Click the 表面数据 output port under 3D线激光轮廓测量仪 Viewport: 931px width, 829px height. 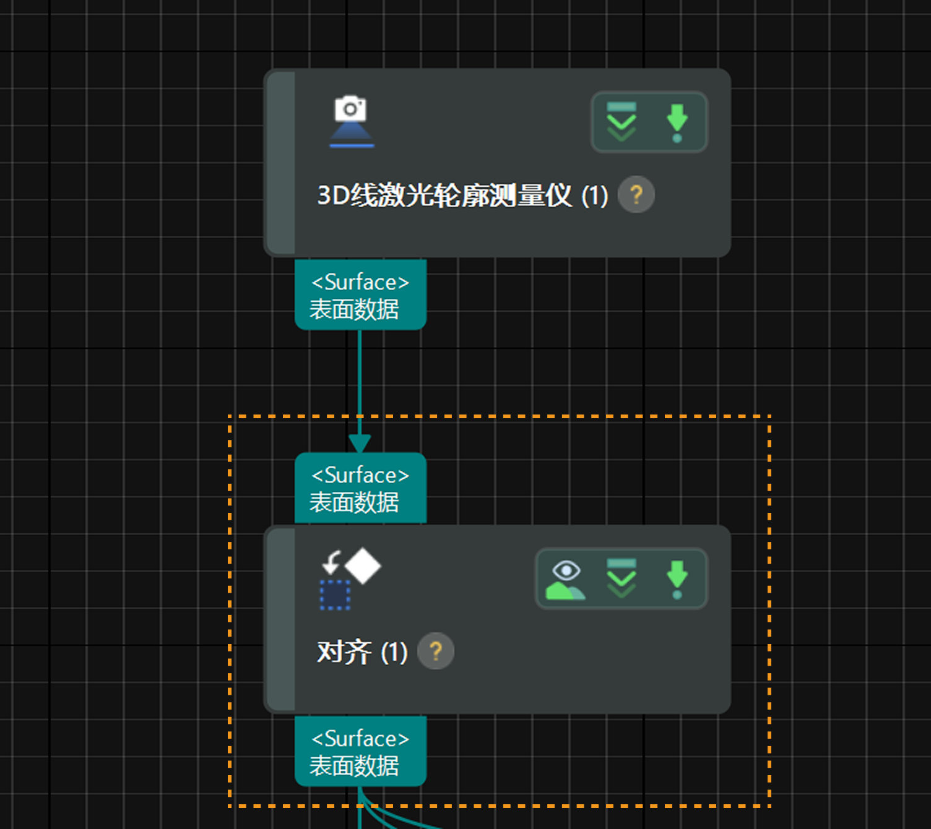pyautogui.click(x=360, y=295)
